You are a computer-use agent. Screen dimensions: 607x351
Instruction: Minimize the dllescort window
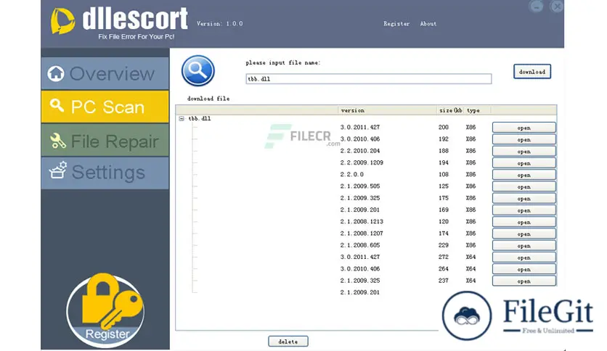coord(536,7)
